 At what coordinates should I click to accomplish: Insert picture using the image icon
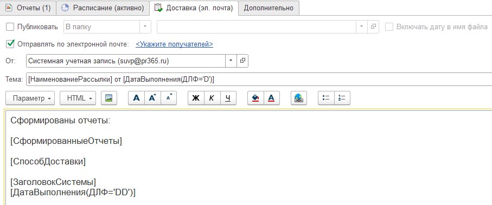pos(109,98)
